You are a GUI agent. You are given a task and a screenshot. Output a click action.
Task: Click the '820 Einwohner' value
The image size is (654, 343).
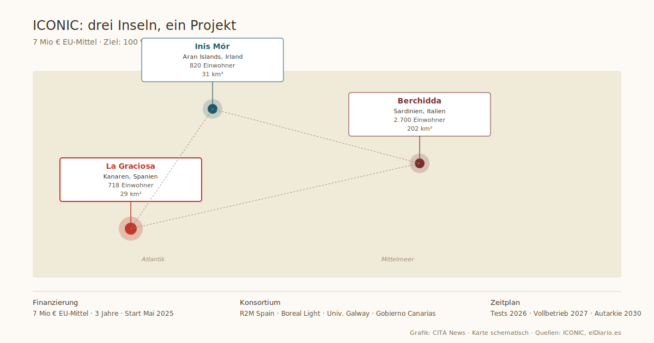[213, 65]
